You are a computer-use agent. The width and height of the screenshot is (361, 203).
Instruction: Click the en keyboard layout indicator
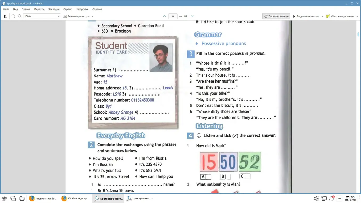(x=339, y=198)
